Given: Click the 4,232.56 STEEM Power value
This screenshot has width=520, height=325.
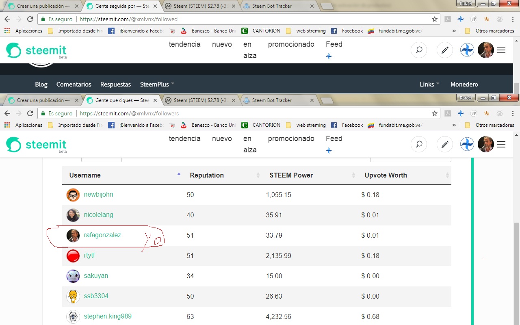Looking at the screenshot, I should click(x=279, y=316).
